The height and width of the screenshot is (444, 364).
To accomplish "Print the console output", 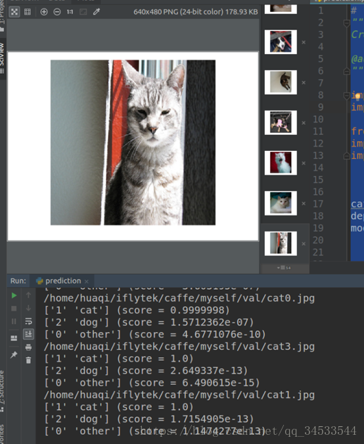I will (28, 347).
